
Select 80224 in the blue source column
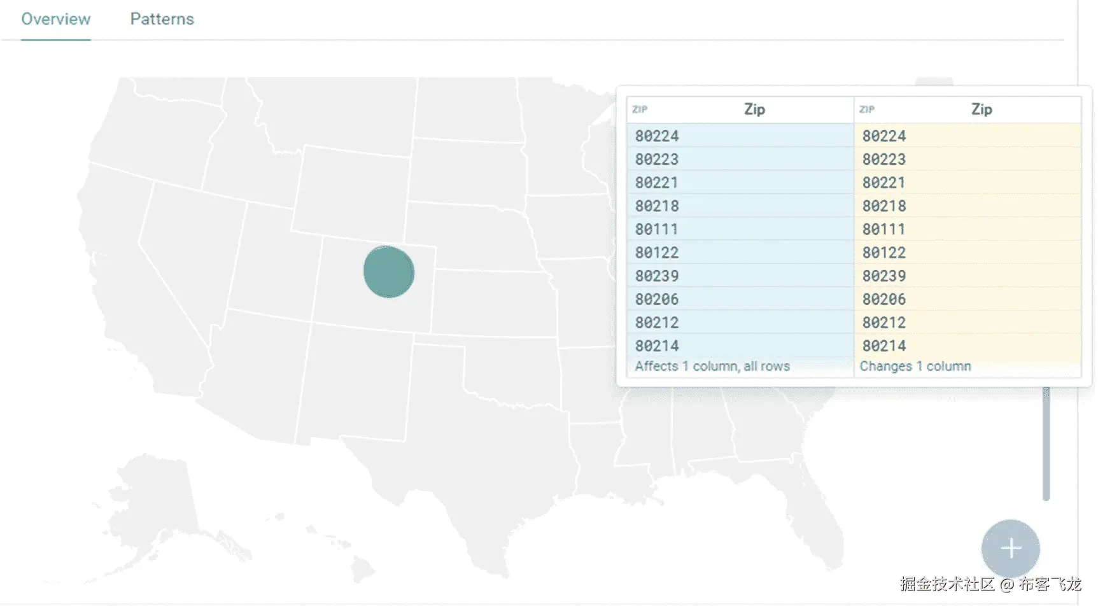(x=657, y=136)
